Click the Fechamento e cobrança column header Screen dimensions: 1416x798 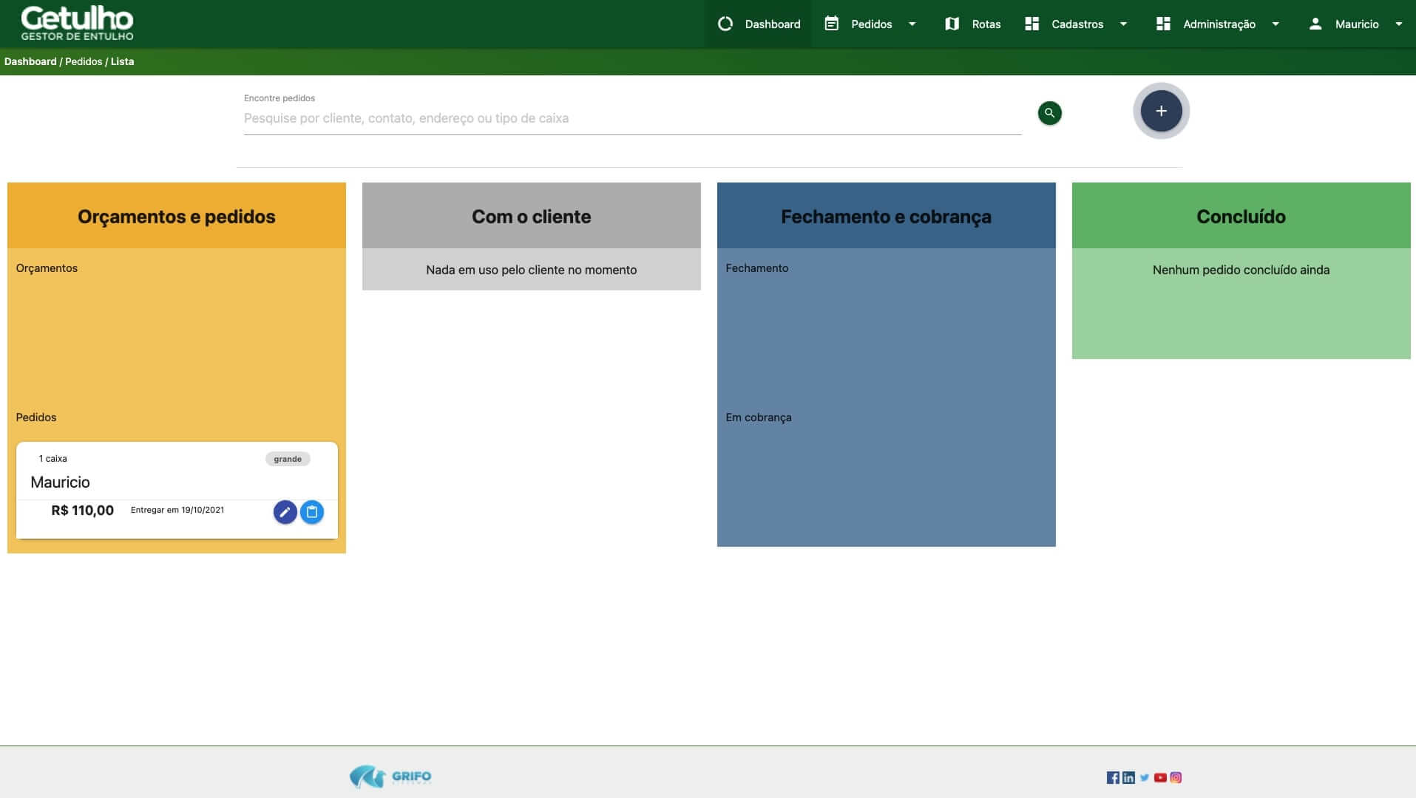tap(886, 216)
